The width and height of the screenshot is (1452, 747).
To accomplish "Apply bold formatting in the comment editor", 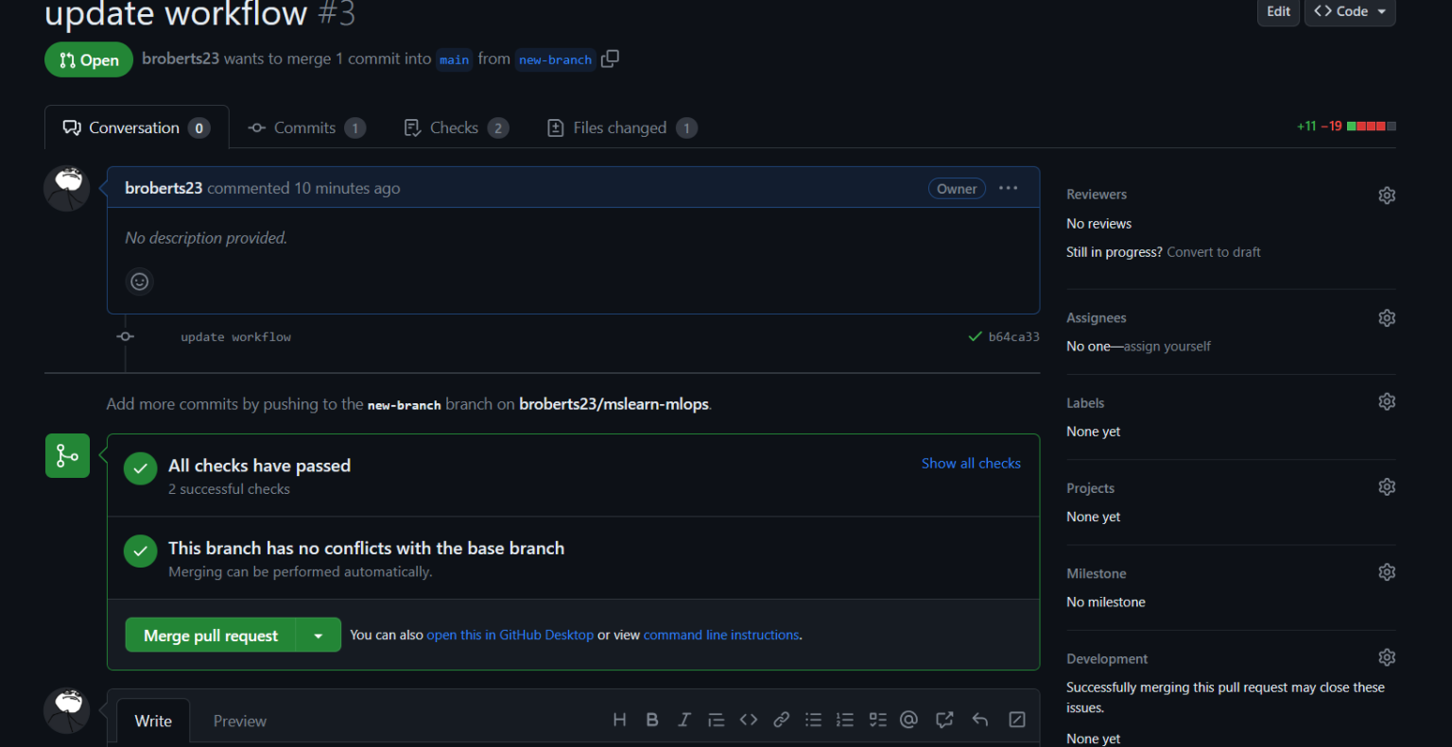I will (652, 720).
